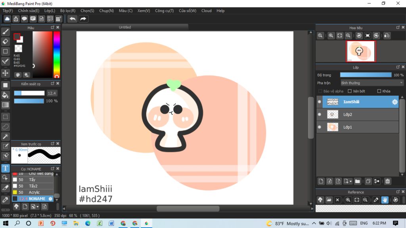
Task: Undock the Lớp panel
Action: point(398,67)
